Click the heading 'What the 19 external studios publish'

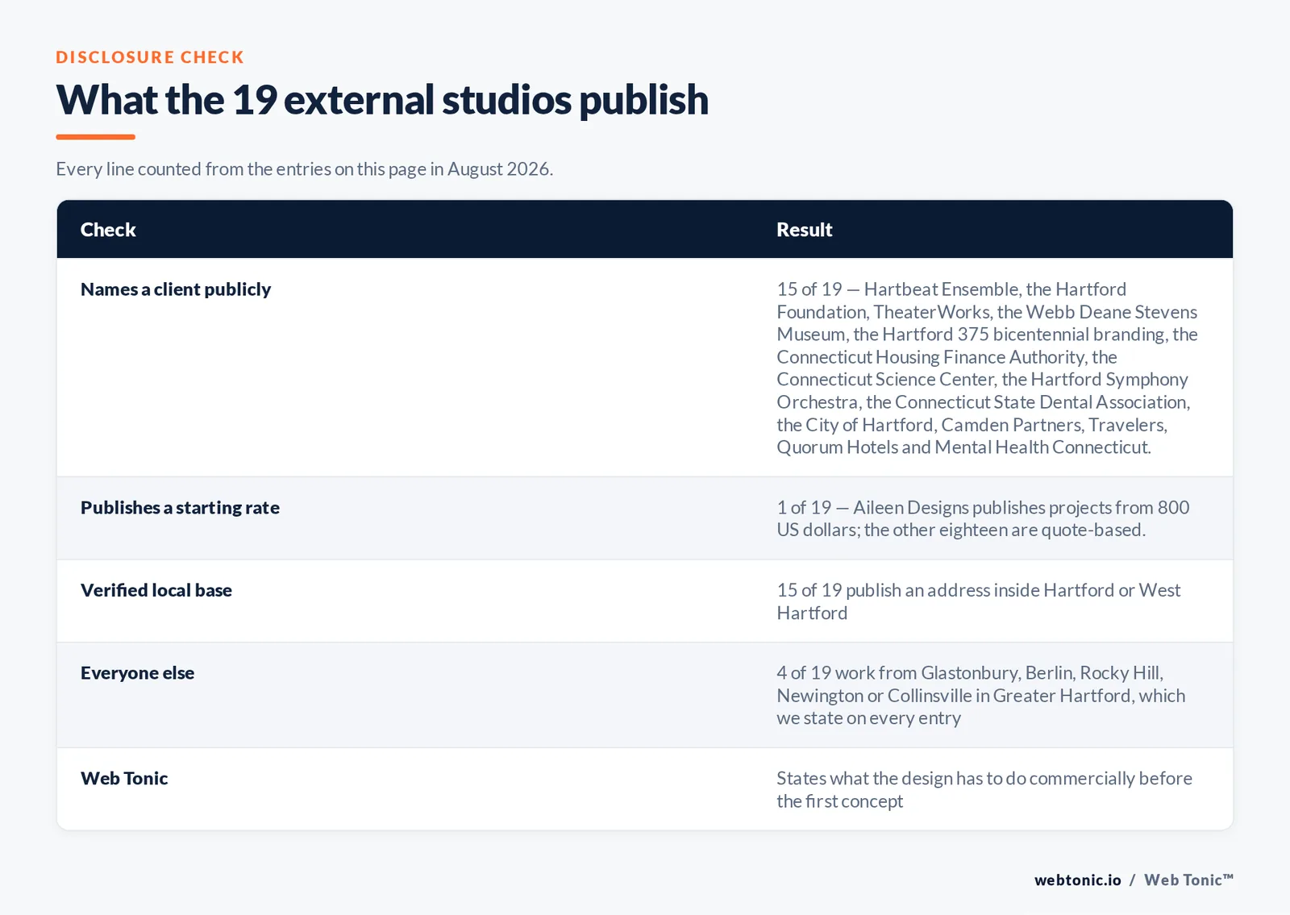tap(382, 100)
